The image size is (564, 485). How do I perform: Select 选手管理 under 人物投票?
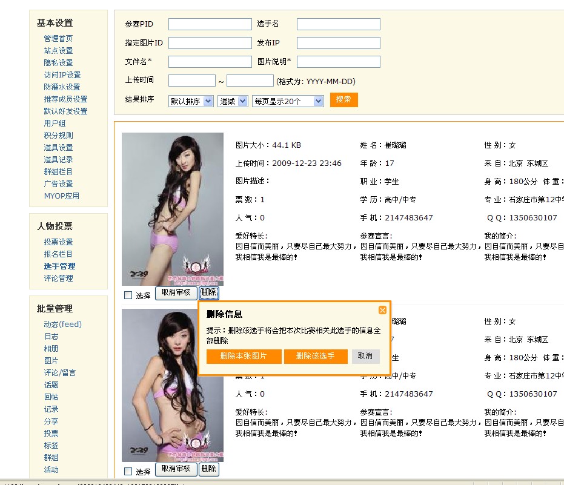[x=59, y=266]
